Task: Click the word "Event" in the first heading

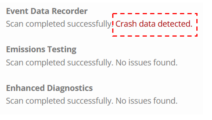Action: (x=17, y=11)
